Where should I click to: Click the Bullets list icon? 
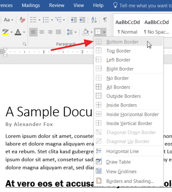33,20
